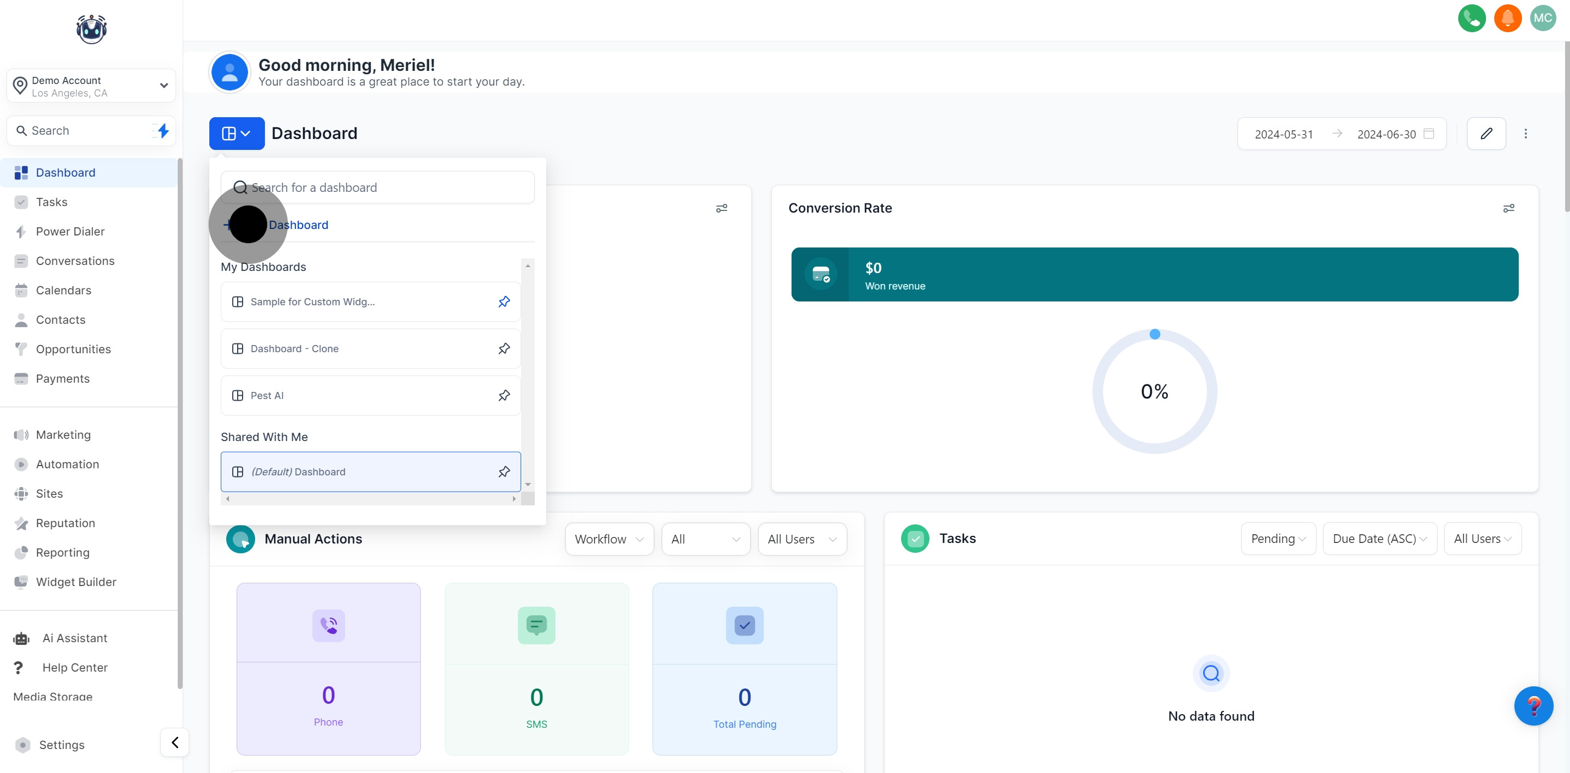Collapse the sidebar with the arrow button
This screenshot has height=773, width=1570.
(175, 742)
